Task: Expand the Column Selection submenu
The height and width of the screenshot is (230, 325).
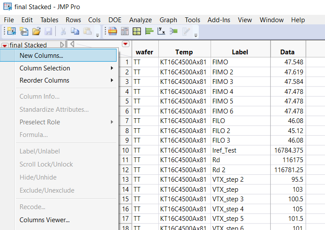Action: pos(65,68)
